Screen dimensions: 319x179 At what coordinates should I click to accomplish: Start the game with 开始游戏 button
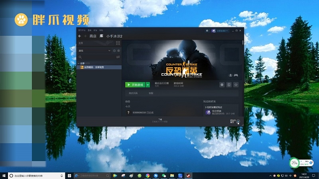135,85
